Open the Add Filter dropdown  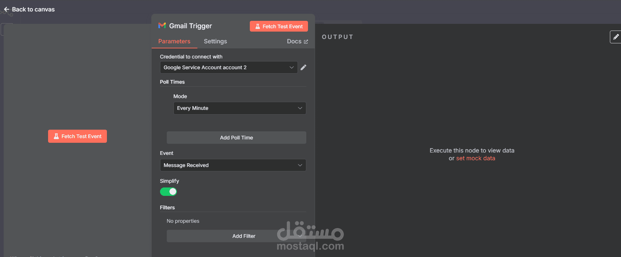pos(236,236)
